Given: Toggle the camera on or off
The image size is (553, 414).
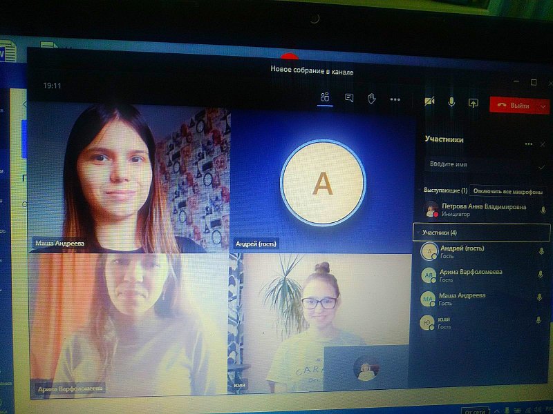Looking at the screenshot, I should [x=429, y=101].
